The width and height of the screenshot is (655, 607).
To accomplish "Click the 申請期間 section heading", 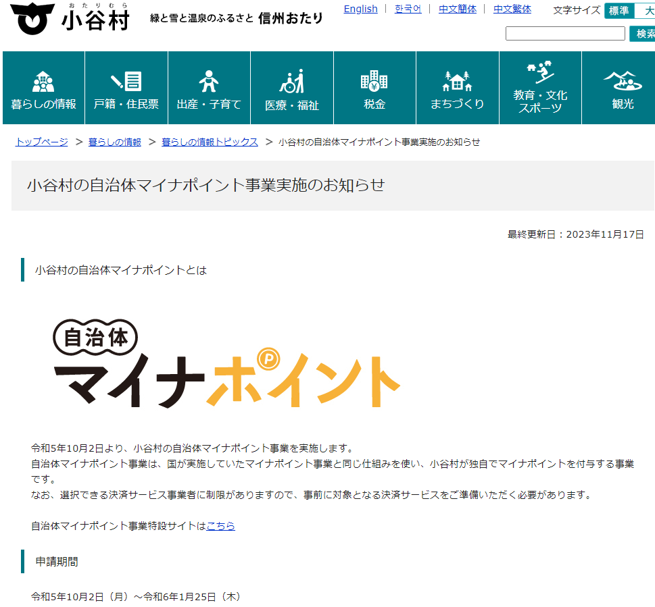I will coord(57,562).
